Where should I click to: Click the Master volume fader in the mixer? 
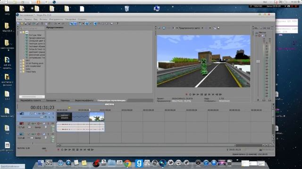coord(258,61)
